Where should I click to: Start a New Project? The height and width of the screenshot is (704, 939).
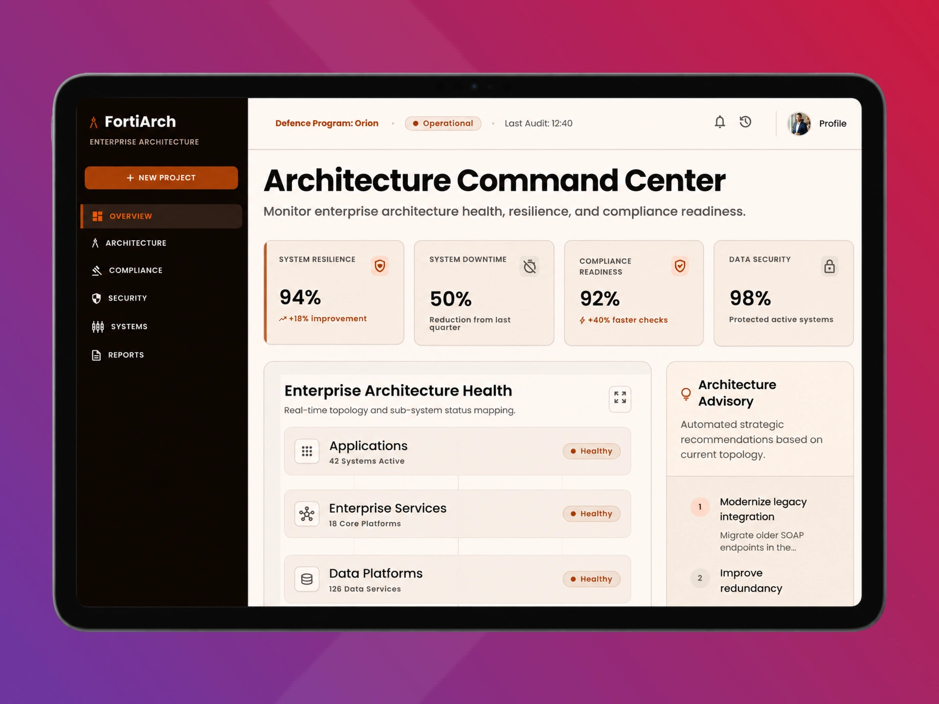[x=161, y=178]
